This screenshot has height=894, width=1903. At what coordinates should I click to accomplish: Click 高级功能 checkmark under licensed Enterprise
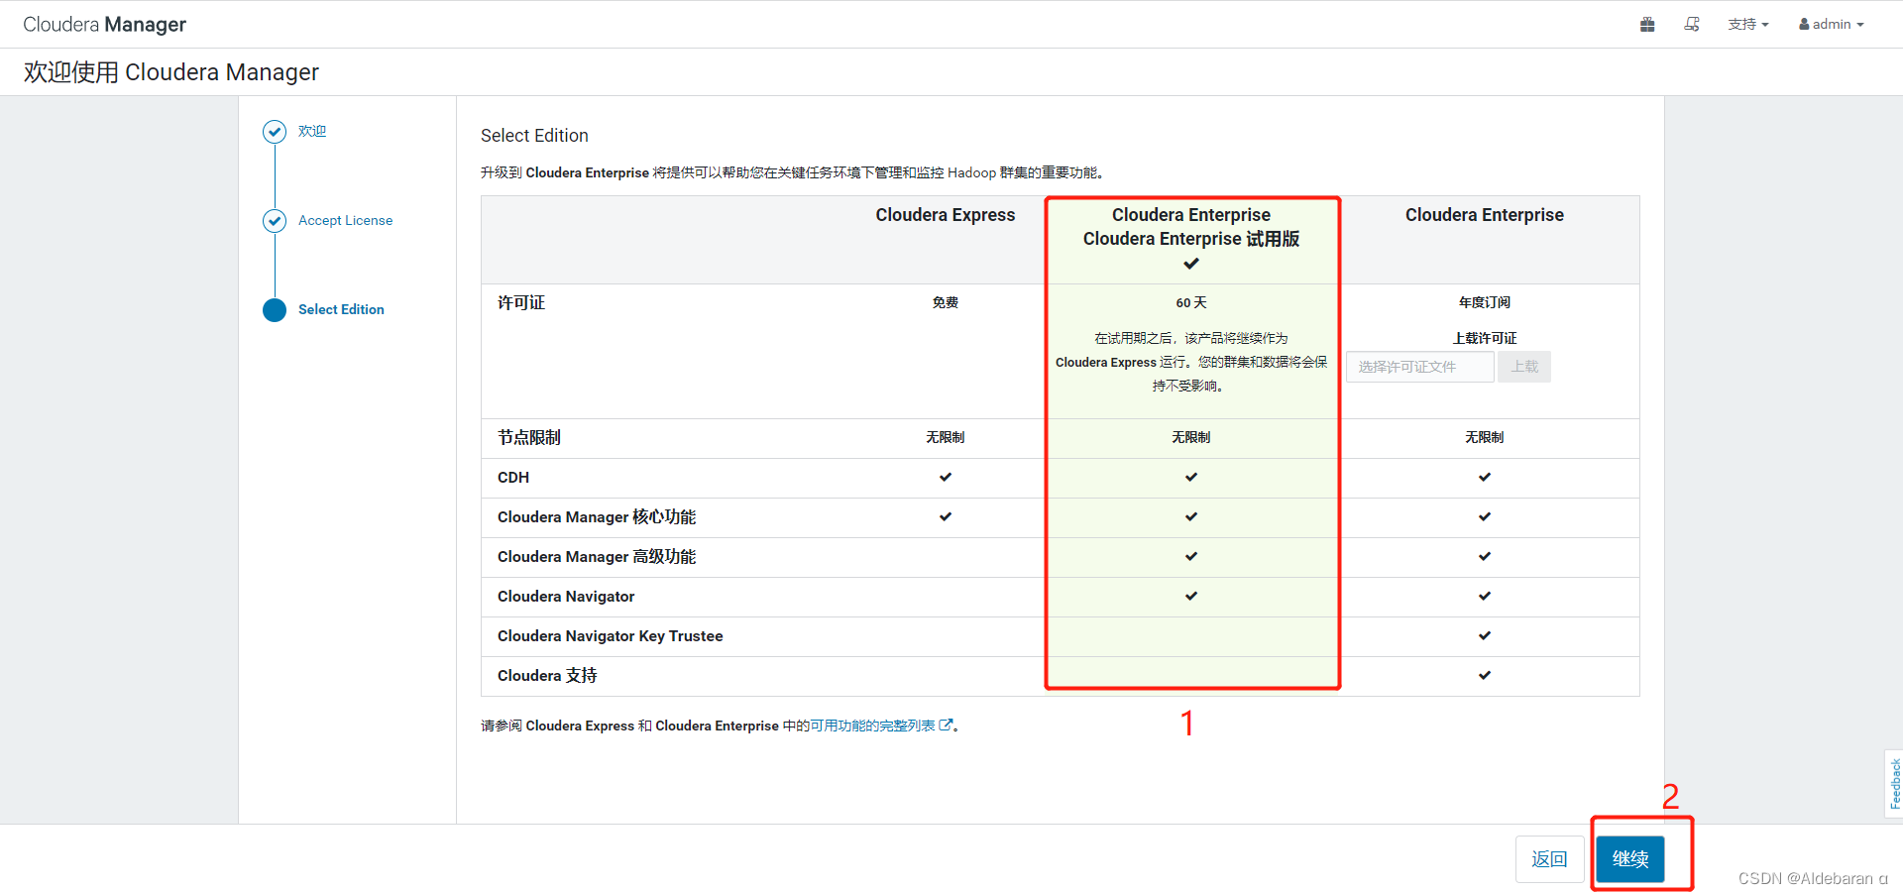point(1485,556)
